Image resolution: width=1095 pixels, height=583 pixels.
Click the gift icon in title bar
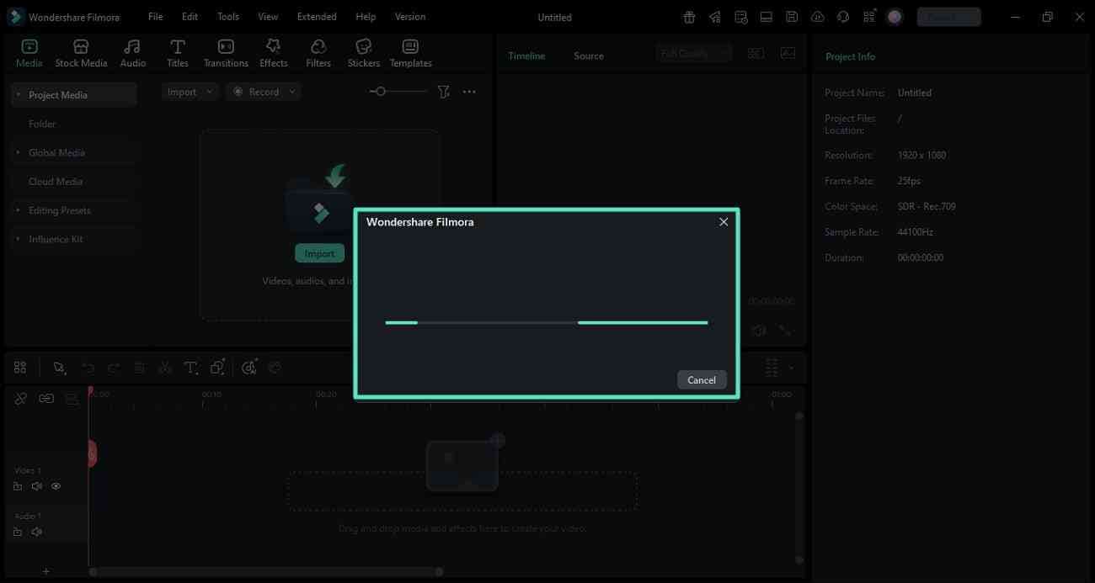(x=689, y=17)
